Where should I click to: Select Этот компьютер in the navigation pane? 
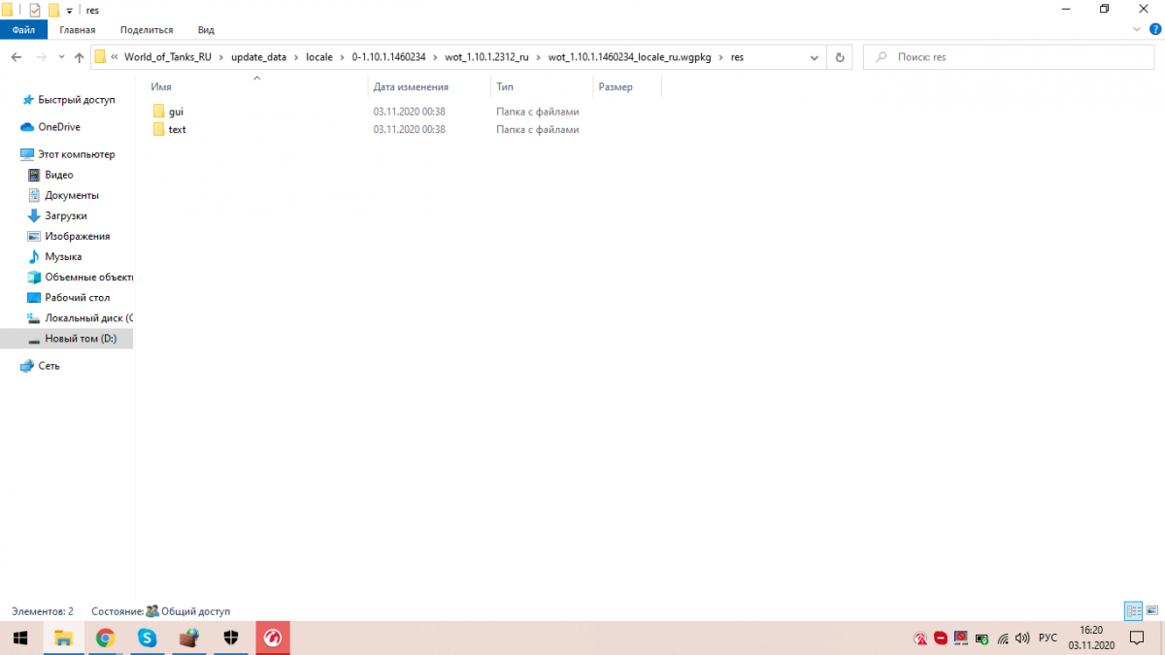(x=76, y=154)
